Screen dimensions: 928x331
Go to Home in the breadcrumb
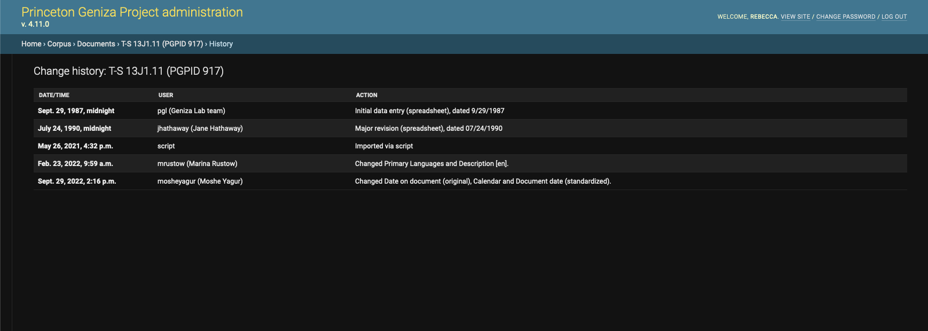pos(31,44)
